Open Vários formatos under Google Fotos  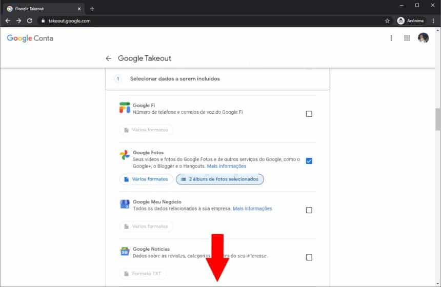coord(146,179)
